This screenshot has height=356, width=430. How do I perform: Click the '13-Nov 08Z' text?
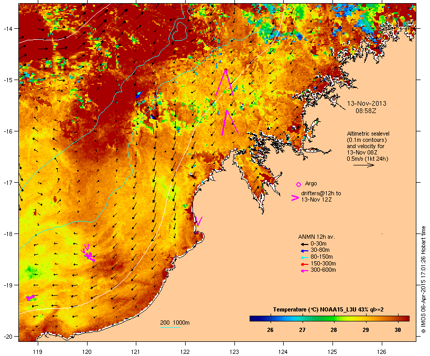tap(362, 152)
